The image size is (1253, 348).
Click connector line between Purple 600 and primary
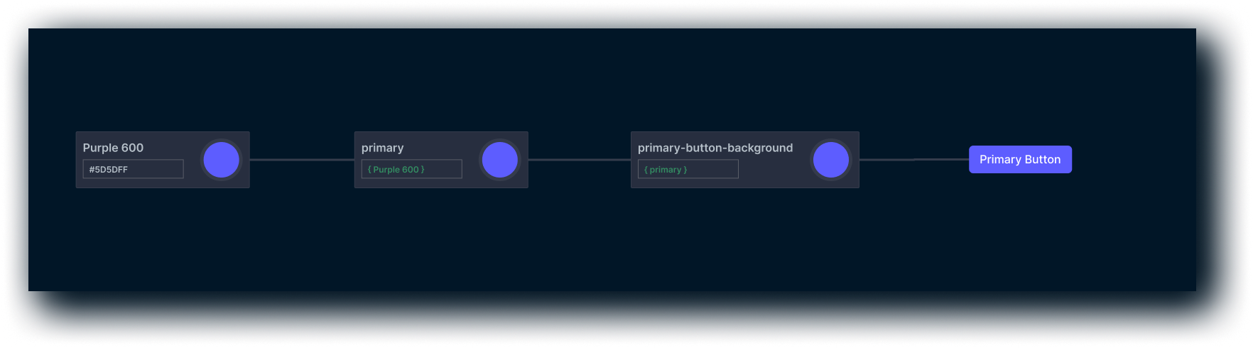coord(302,160)
